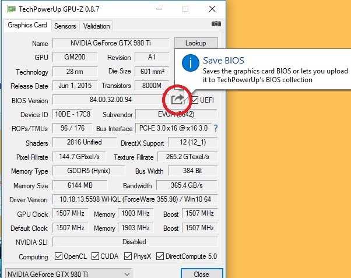Click the Memory Type value GDDR5 (Hynix)
351x278 pixels.
[x=89, y=171]
